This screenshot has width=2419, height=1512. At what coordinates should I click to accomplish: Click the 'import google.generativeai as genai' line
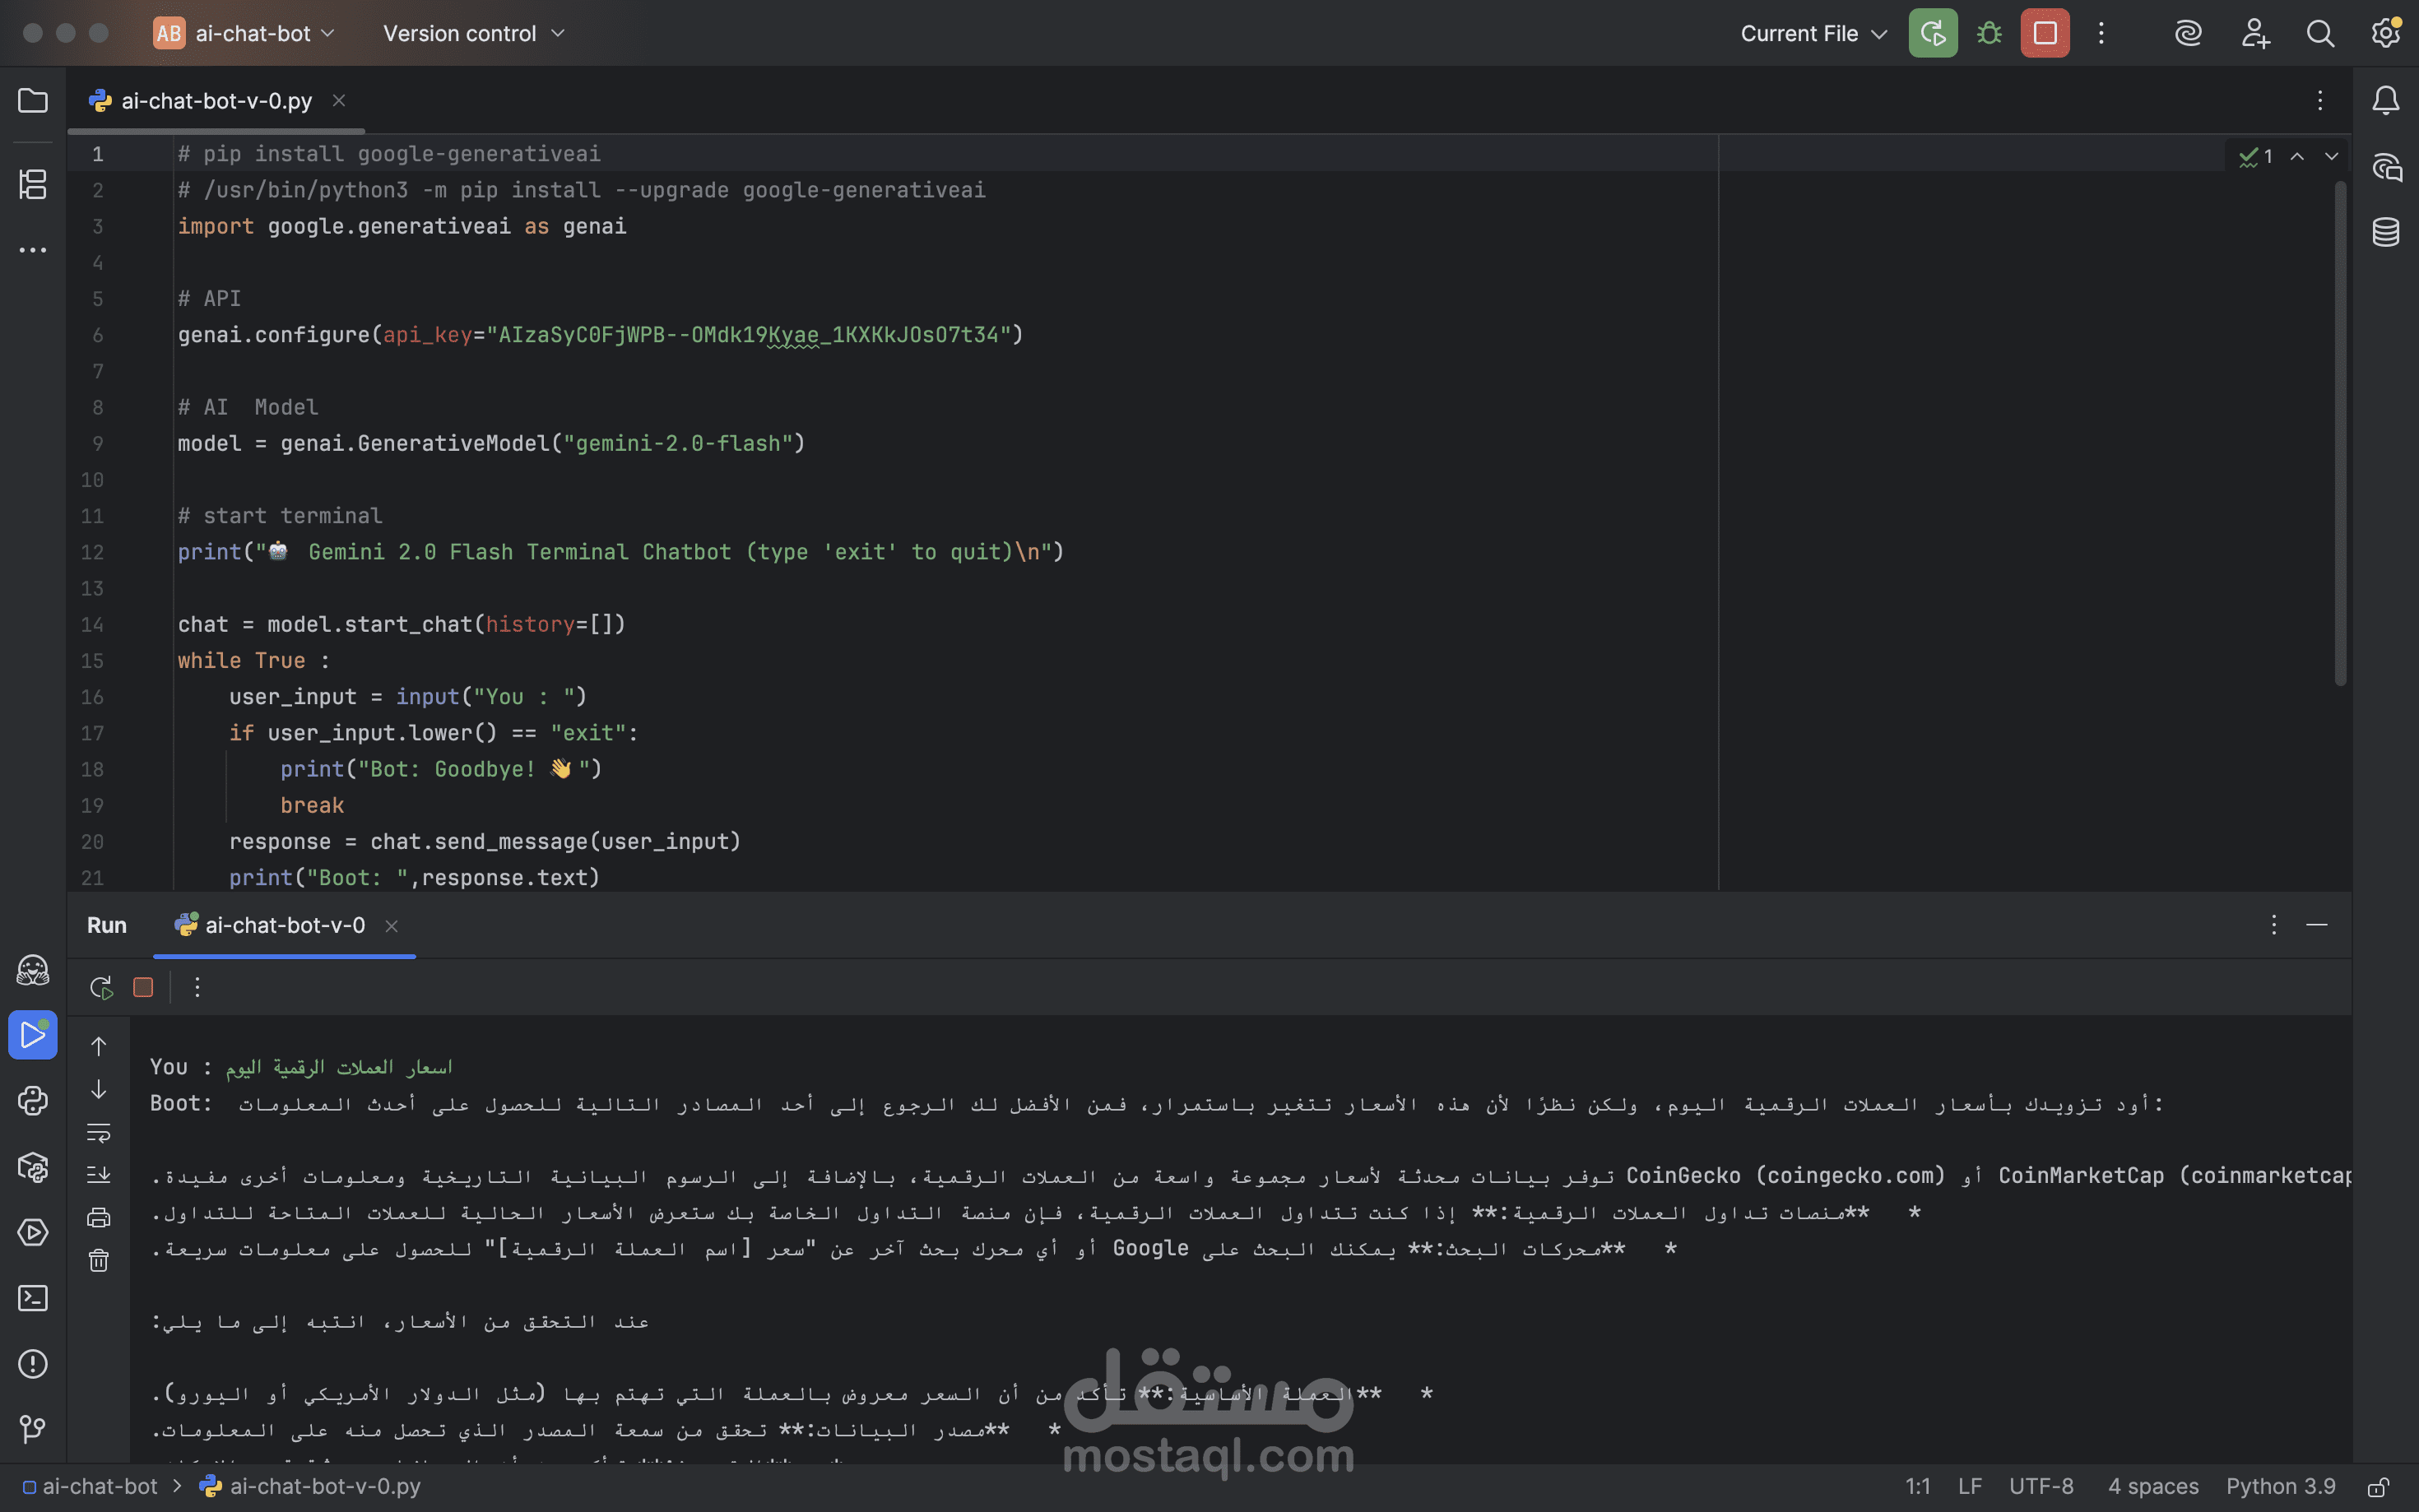point(402,227)
